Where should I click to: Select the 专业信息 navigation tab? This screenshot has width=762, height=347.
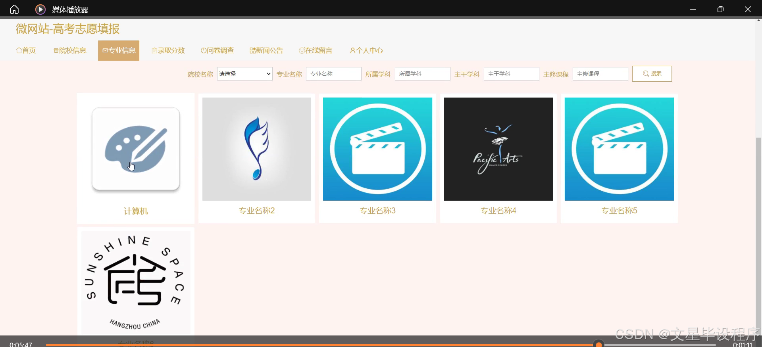tap(119, 50)
